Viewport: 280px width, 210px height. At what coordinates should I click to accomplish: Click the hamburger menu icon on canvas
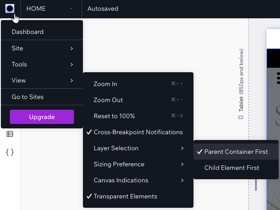[278, 78]
